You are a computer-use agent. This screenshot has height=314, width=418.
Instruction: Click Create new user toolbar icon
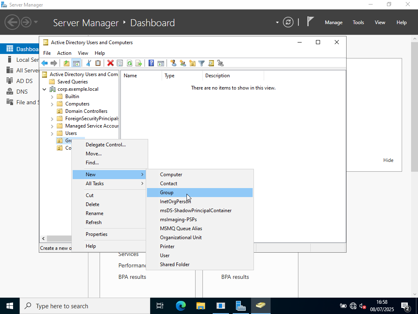tap(173, 63)
